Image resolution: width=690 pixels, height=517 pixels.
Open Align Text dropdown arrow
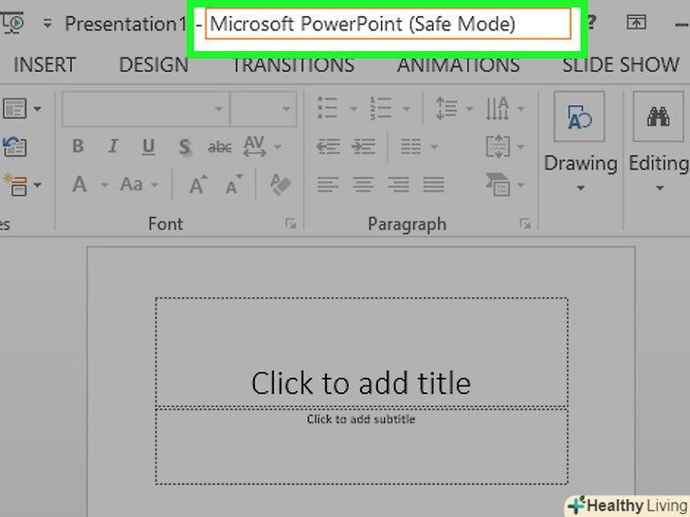point(521,147)
